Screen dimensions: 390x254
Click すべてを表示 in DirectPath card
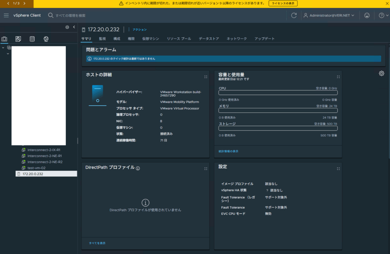[x=97, y=243]
